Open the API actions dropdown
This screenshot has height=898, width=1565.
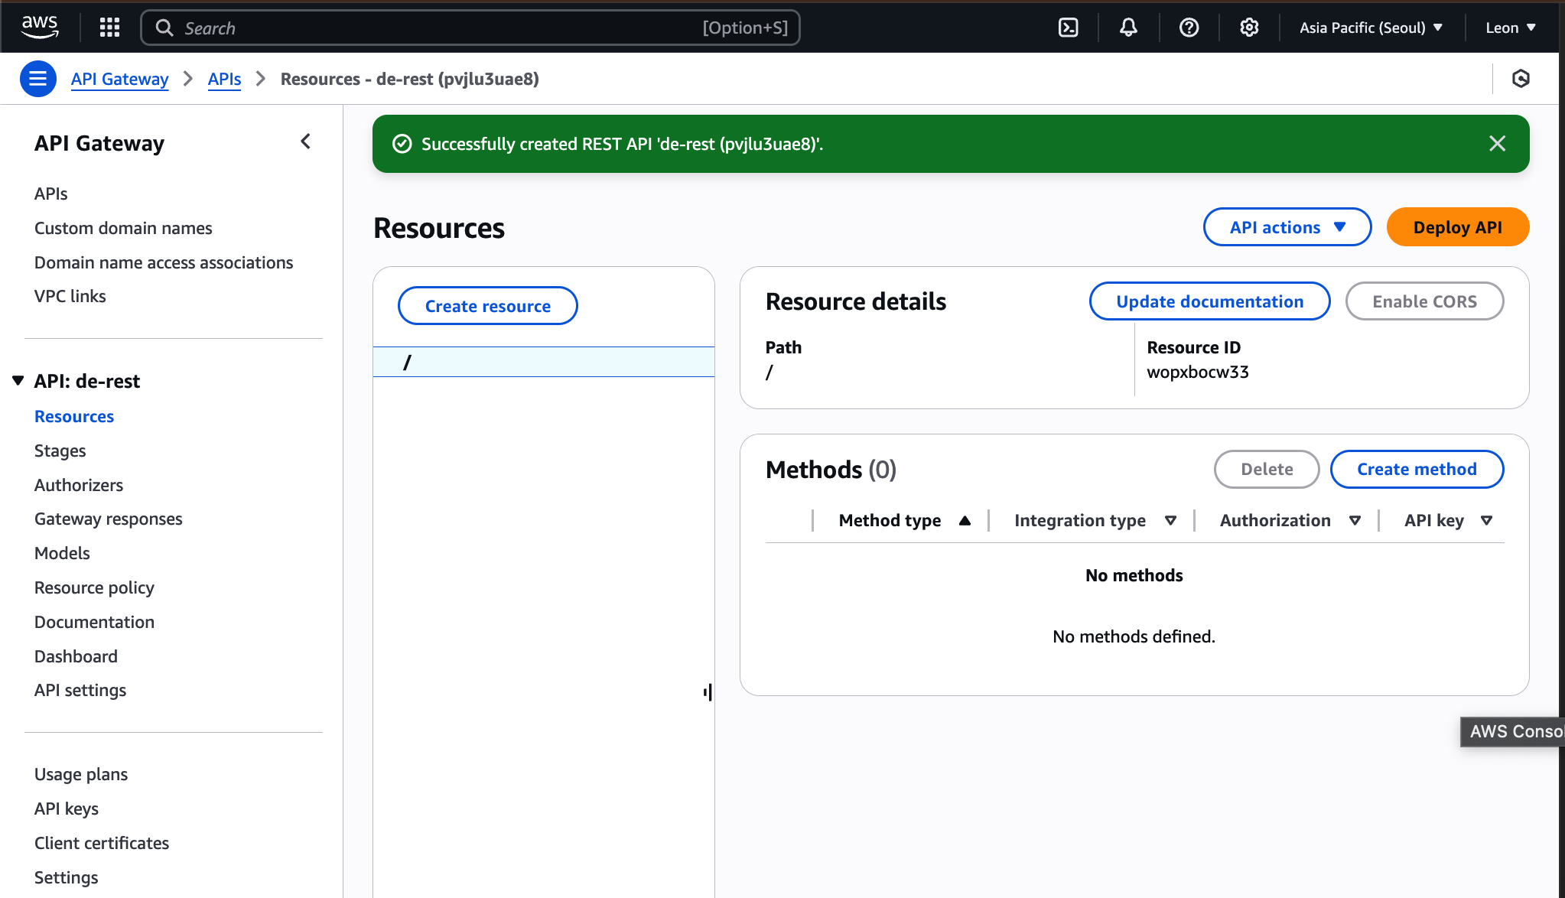click(1287, 227)
